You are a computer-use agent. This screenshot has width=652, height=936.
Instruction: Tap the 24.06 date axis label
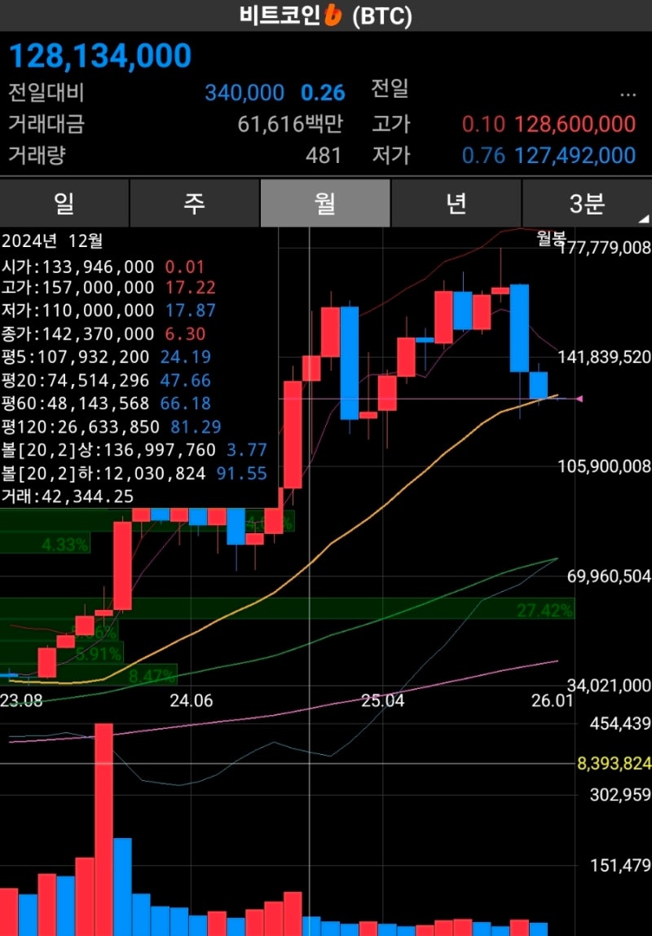pos(191,701)
